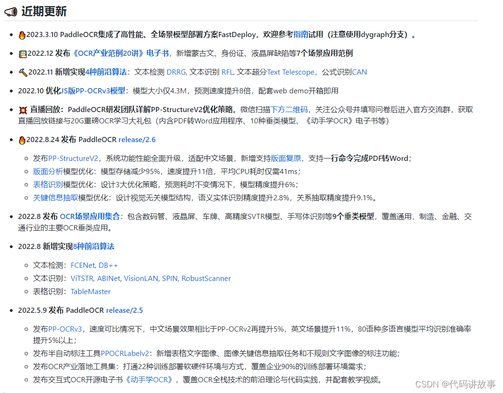The width and height of the screenshot is (503, 393).
Task: Click the text 文本检测： in the 8种前沿算法 list
Action: point(50,265)
